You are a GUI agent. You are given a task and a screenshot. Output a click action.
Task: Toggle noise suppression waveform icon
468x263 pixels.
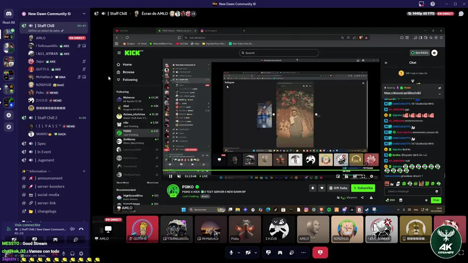click(x=72, y=229)
